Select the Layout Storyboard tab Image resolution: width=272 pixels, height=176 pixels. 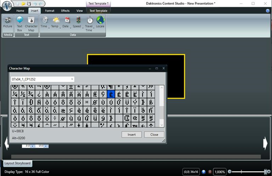pos(17,163)
